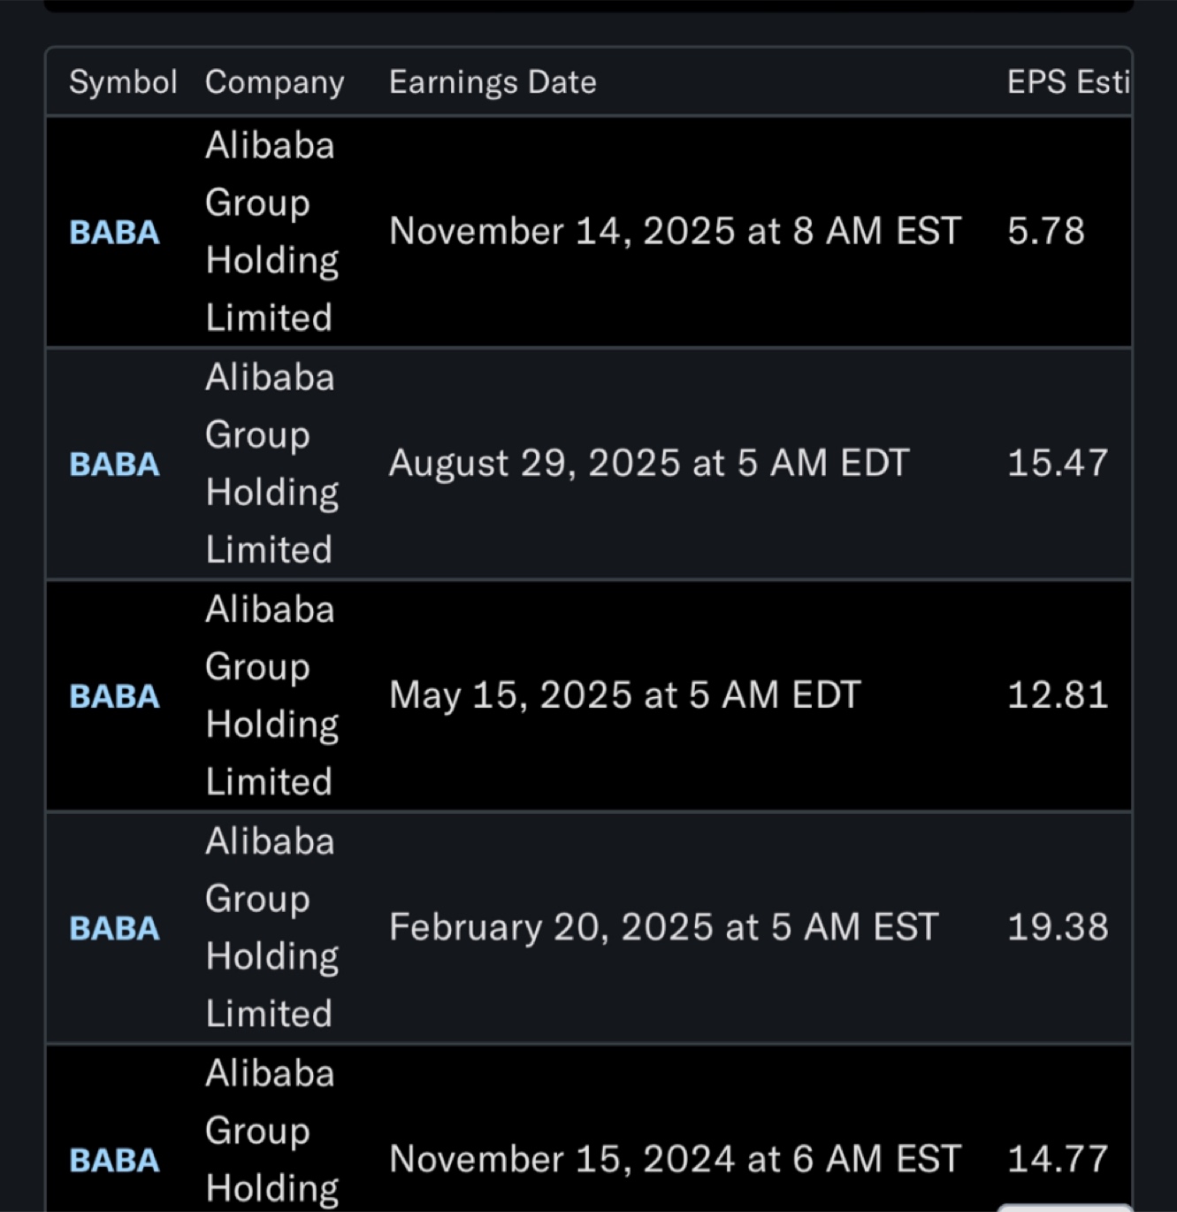Click the November 15, 2024 earnings date
Screen dimensions: 1177x1212
click(674, 1159)
